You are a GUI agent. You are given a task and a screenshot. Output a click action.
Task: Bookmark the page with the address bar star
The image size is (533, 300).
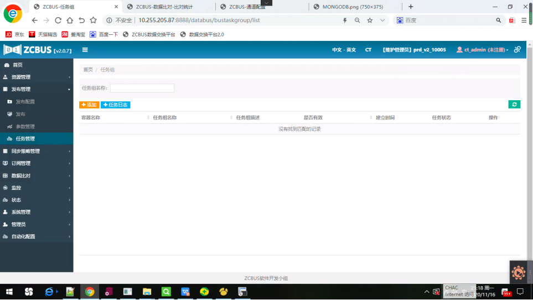(370, 20)
